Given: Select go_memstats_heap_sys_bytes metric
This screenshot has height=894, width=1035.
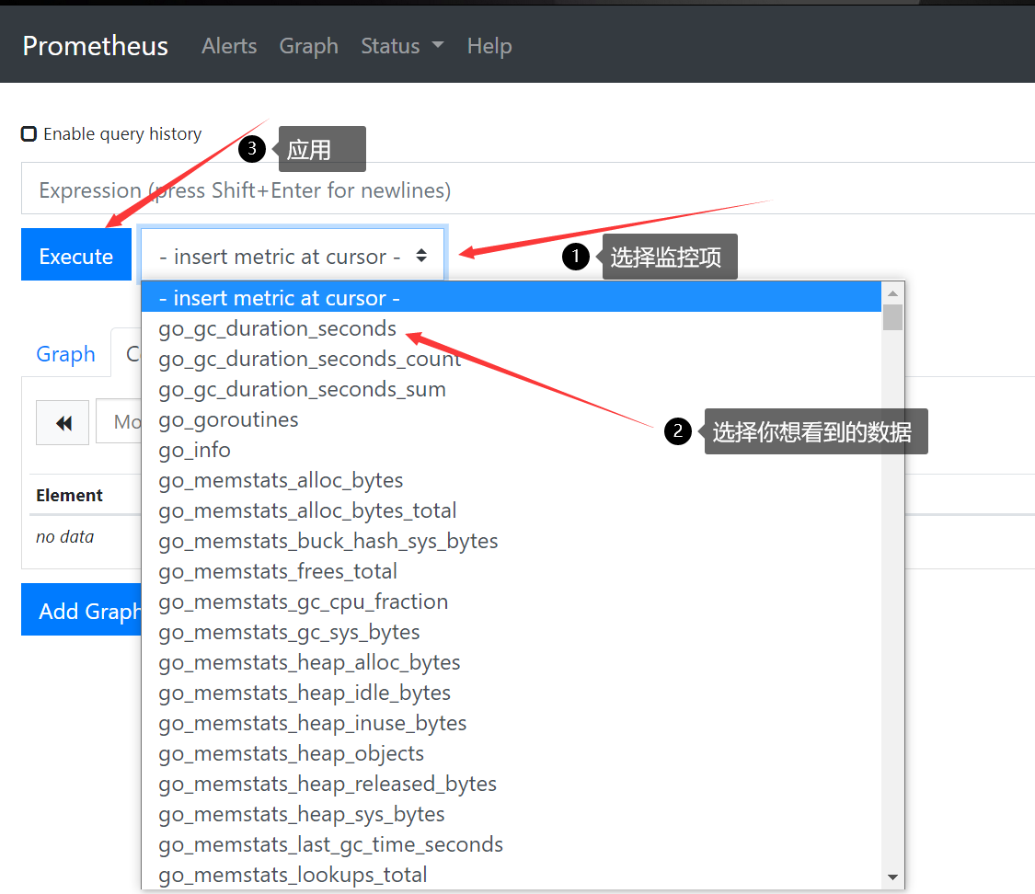Looking at the screenshot, I should (x=512, y=813).
